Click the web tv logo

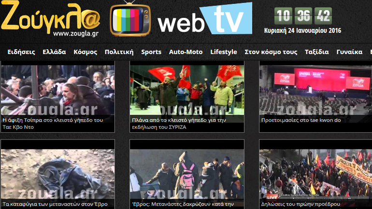[x=205, y=19]
